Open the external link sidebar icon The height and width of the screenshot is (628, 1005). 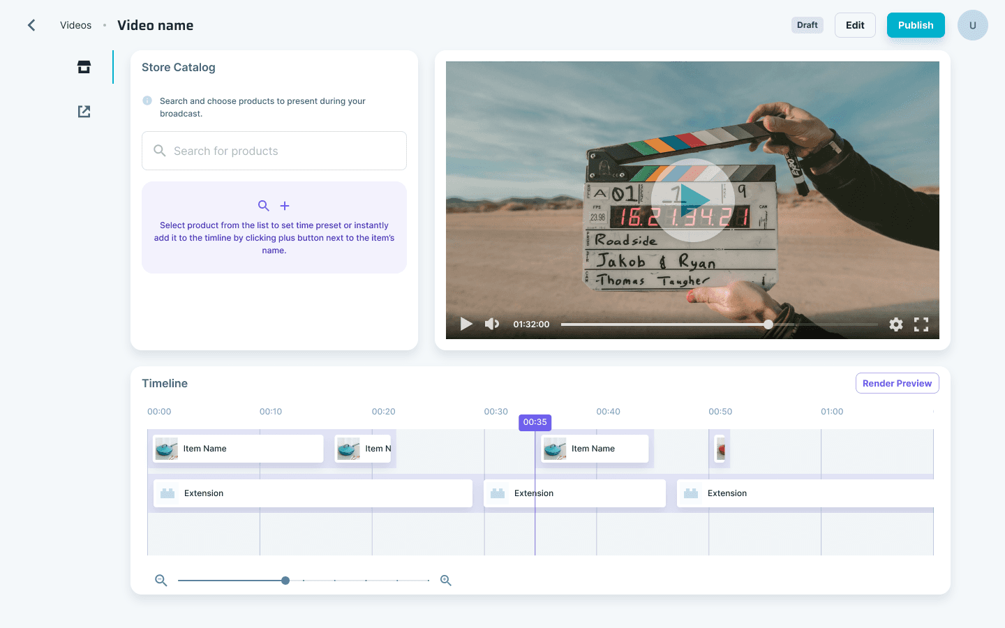[84, 112]
